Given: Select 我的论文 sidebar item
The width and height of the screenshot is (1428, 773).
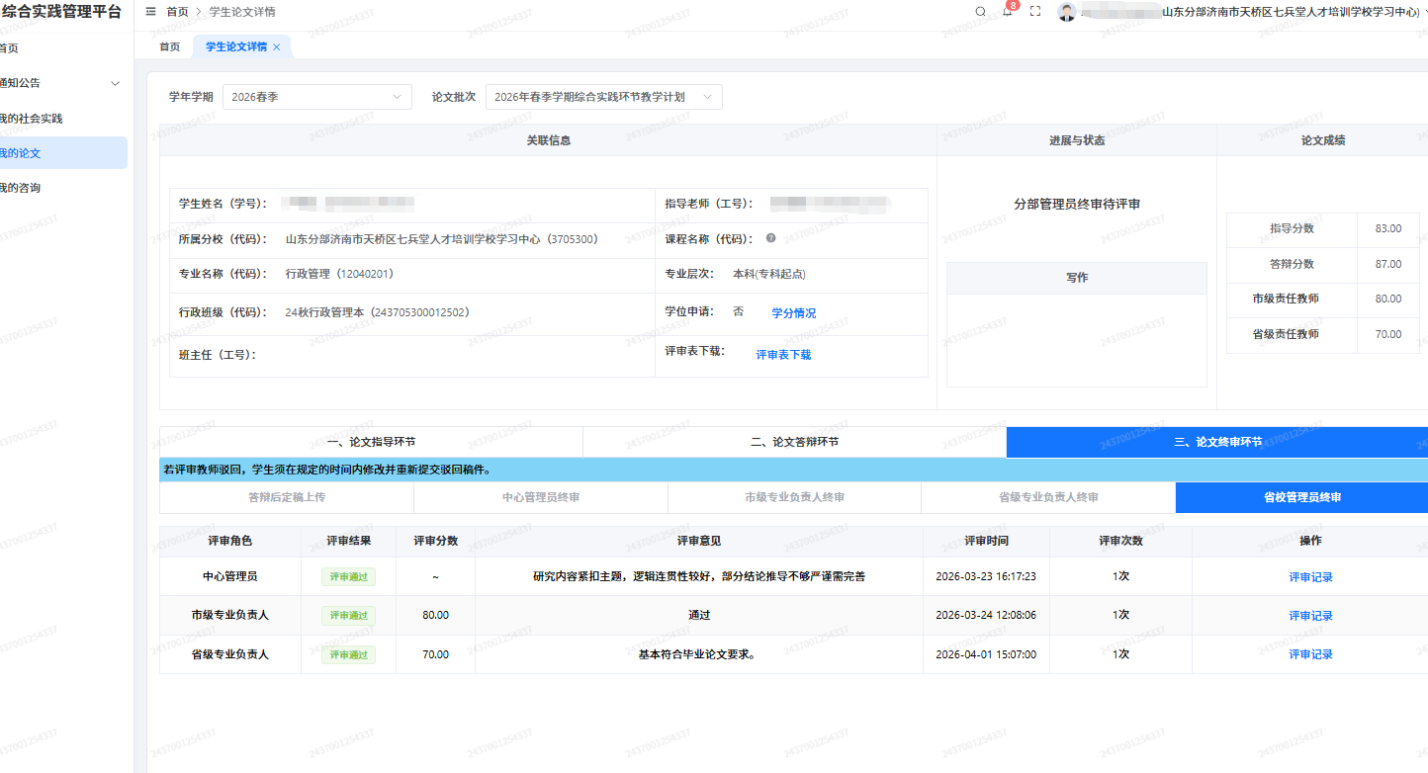Looking at the screenshot, I should 63,153.
